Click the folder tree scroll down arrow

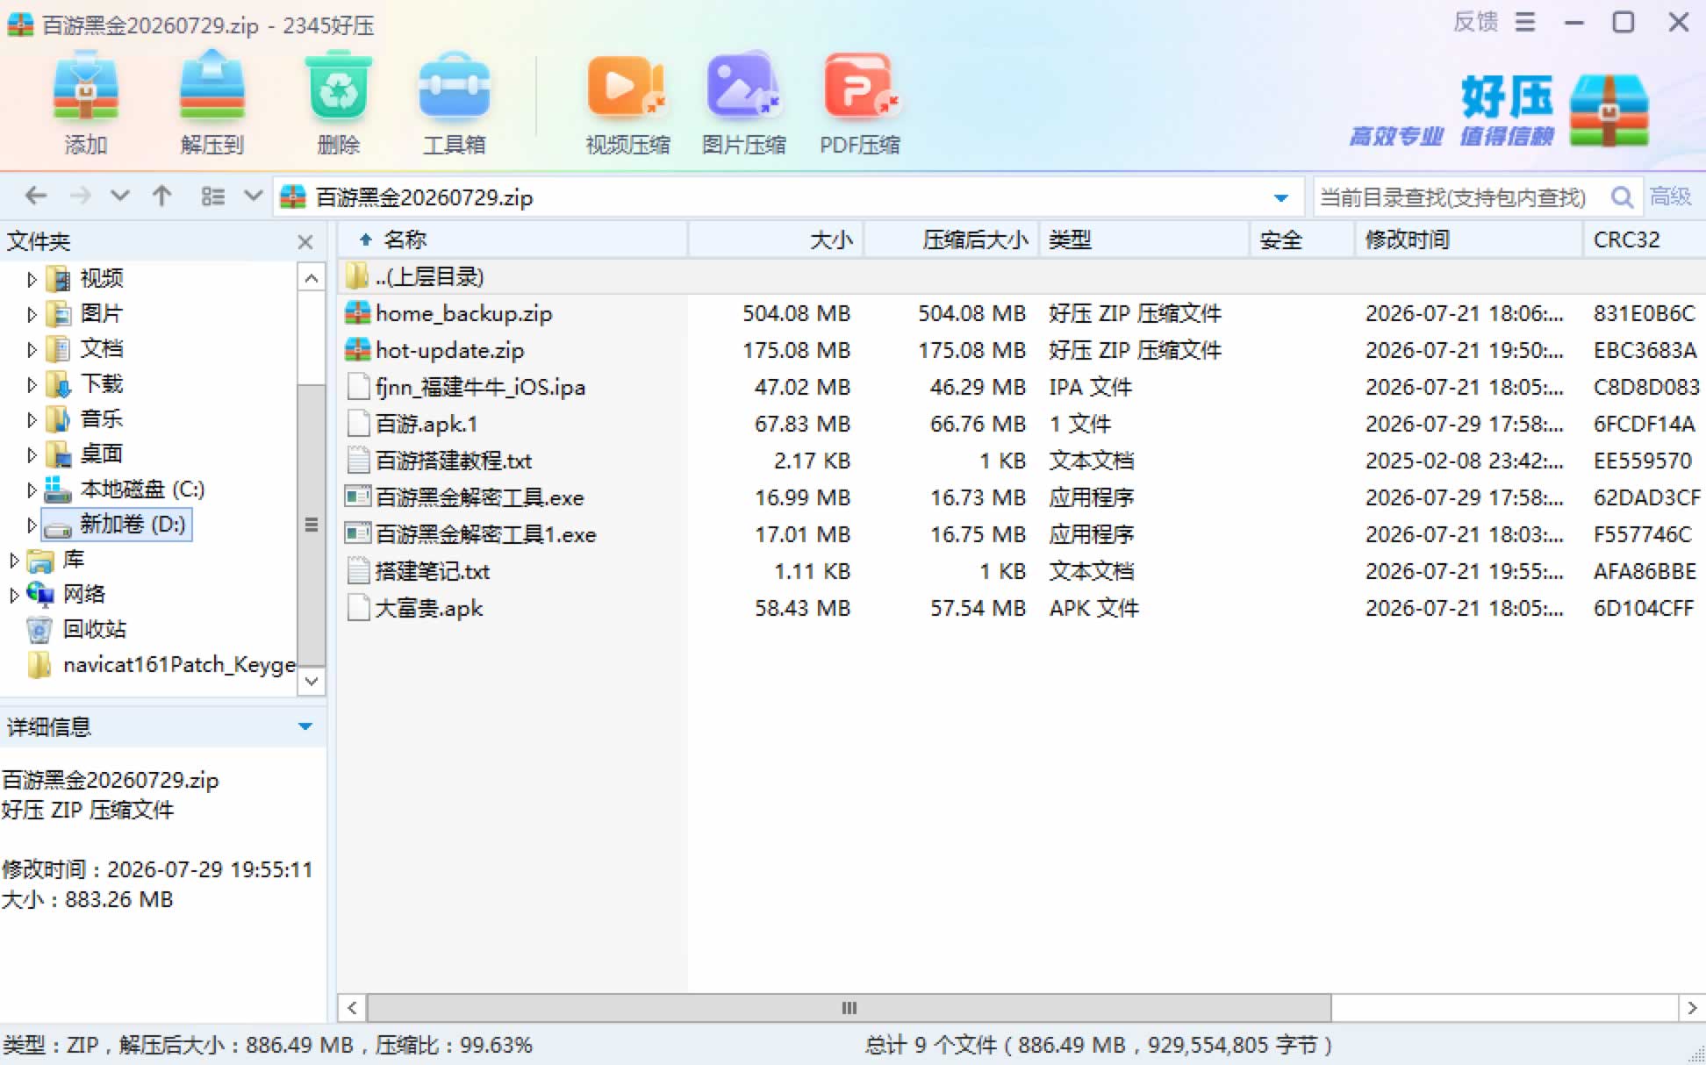click(311, 681)
